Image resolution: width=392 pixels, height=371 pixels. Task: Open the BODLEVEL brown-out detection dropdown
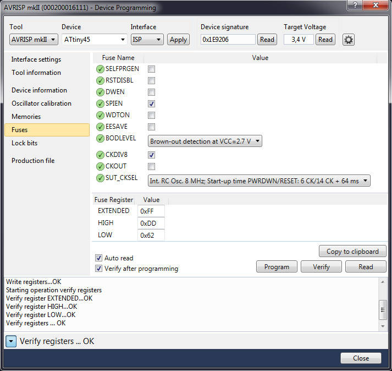(205, 141)
